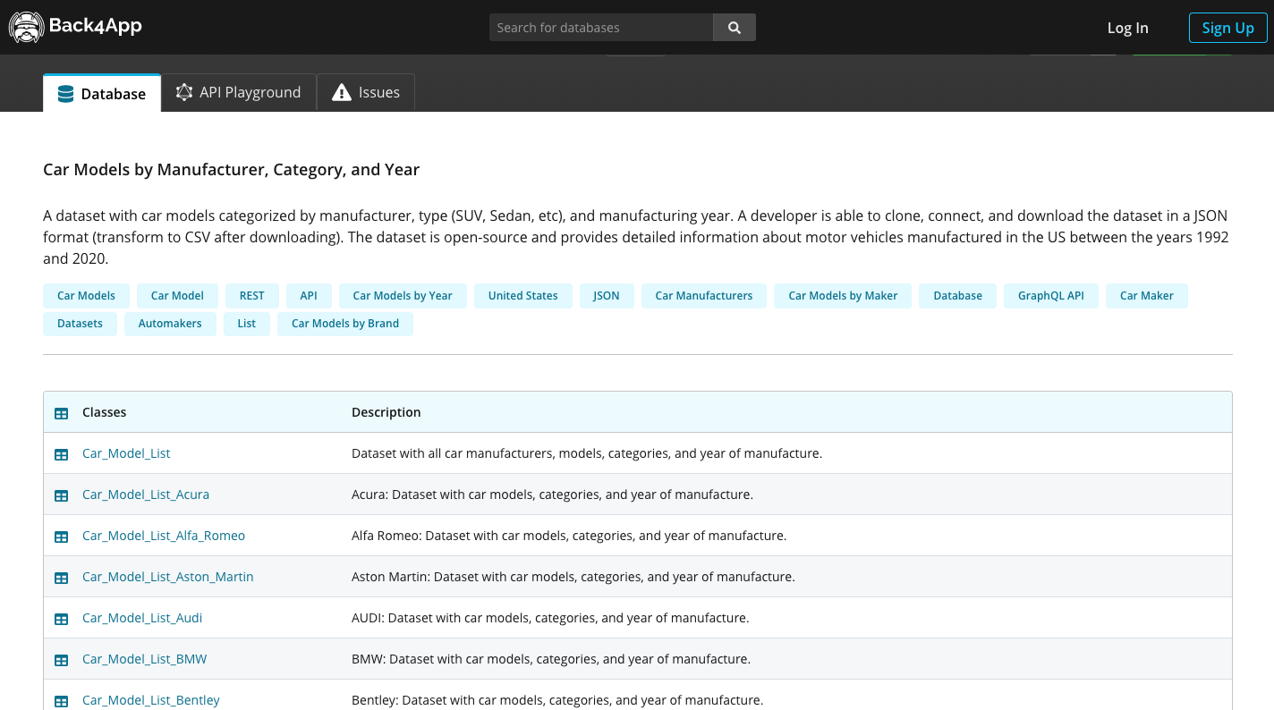The width and height of the screenshot is (1274, 710).
Task: Select the List tag
Action: click(247, 324)
